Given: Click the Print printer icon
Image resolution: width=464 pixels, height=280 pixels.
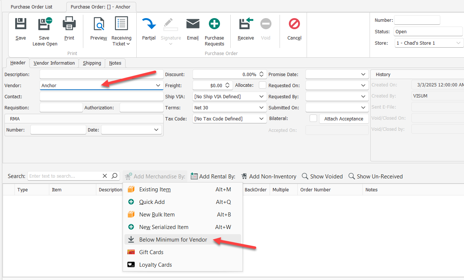Looking at the screenshot, I should (69, 24).
